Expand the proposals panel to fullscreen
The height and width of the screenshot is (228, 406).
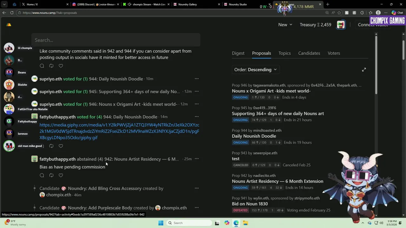coord(364,70)
